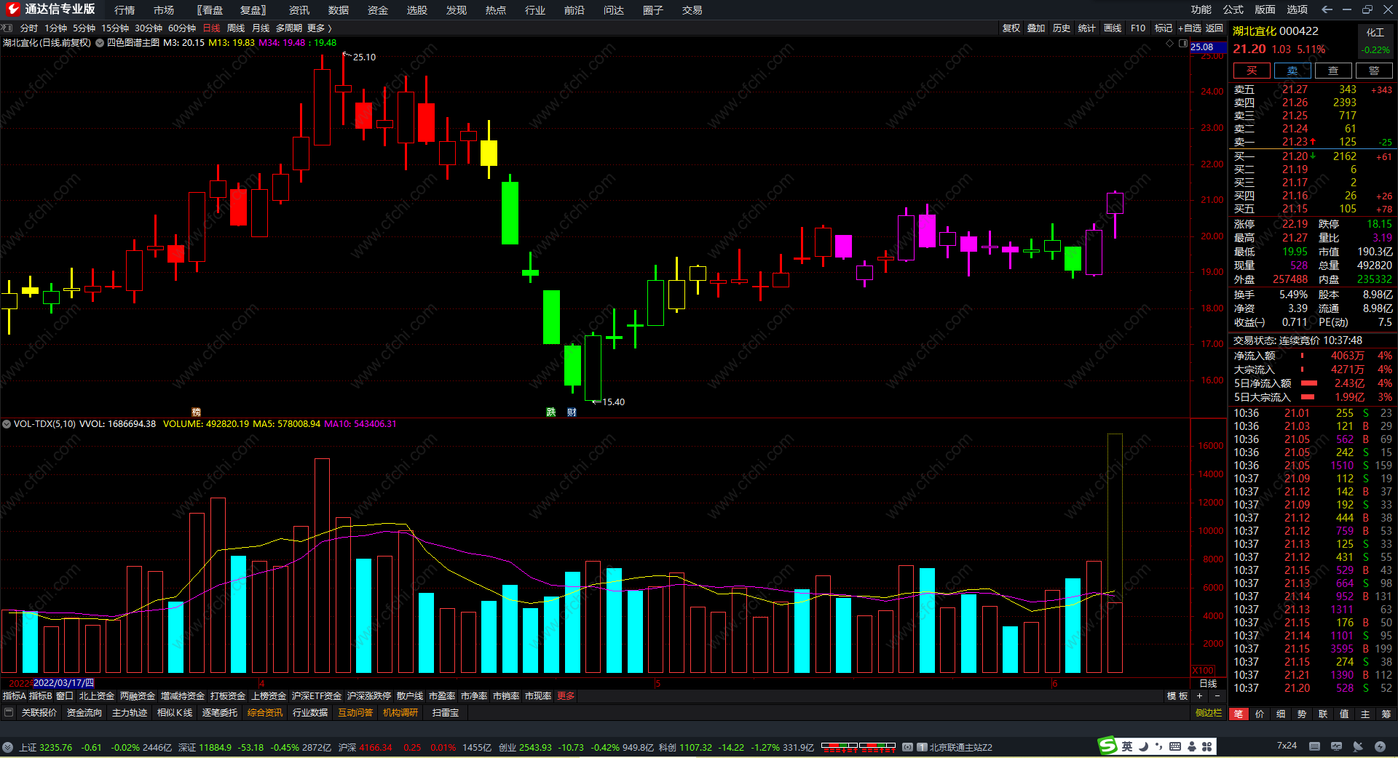Click the round arrow icon before 上证
Image resolution: width=1398 pixels, height=758 pixels.
[x=7, y=747]
